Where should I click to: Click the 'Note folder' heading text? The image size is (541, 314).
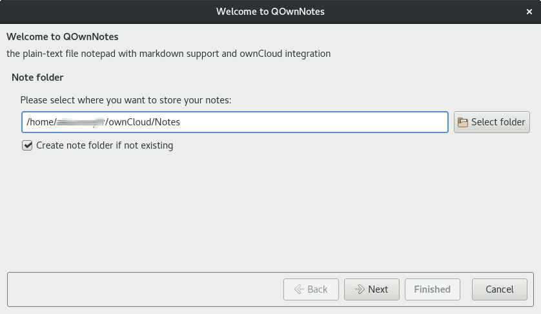[x=37, y=78]
